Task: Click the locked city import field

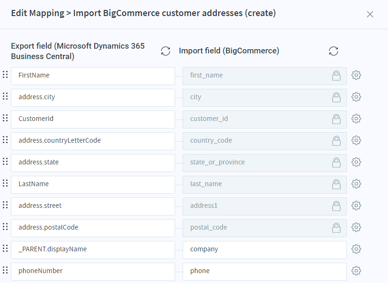Action: pyautogui.click(x=265, y=98)
